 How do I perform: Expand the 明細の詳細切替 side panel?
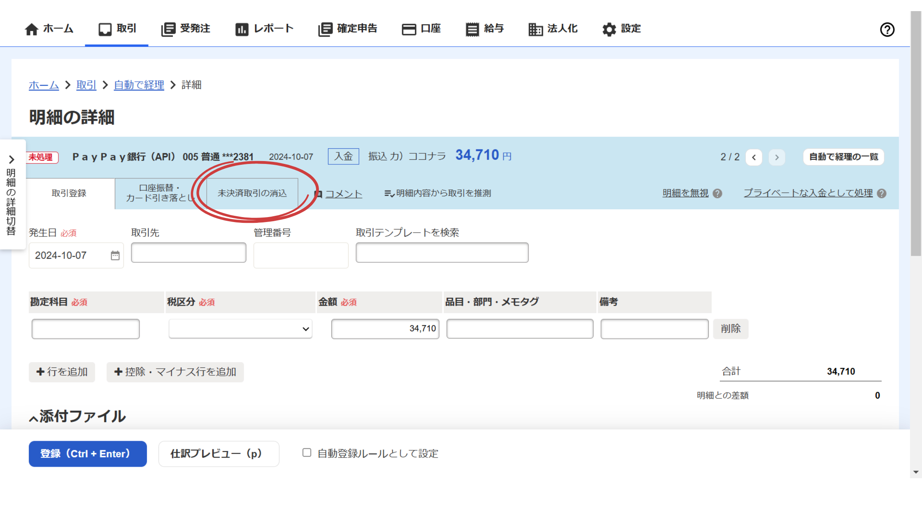click(12, 159)
